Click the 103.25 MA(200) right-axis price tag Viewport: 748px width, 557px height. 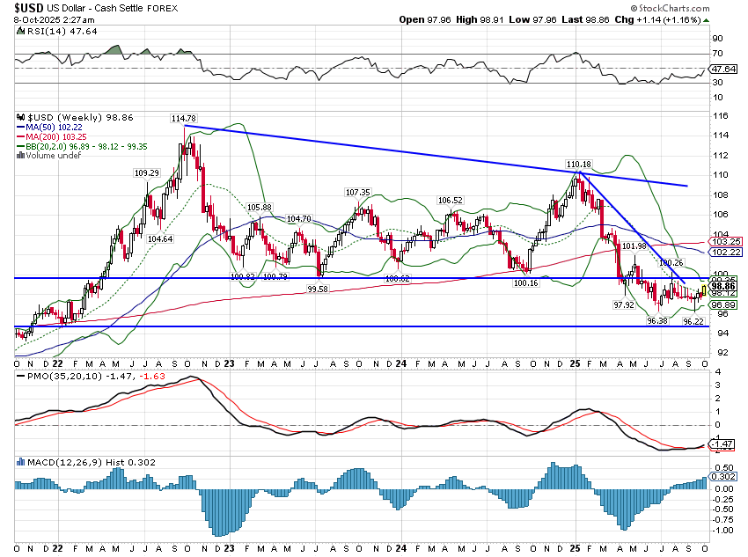tap(723, 241)
